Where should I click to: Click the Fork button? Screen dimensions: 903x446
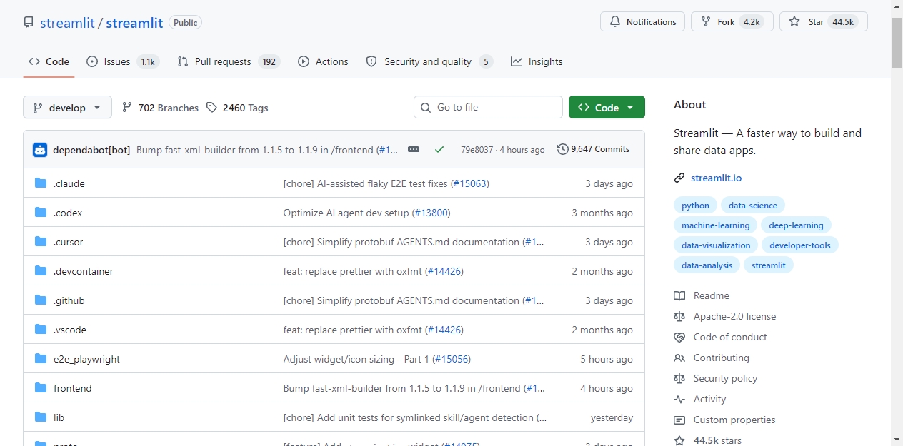point(732,21)
